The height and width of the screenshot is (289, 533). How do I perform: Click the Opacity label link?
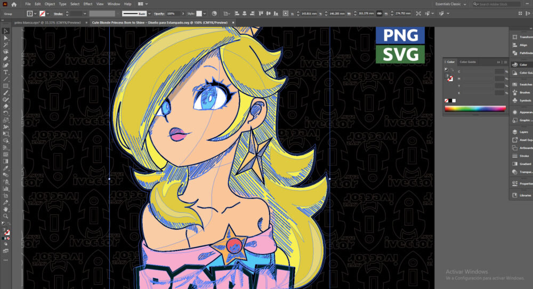point(159,14)
